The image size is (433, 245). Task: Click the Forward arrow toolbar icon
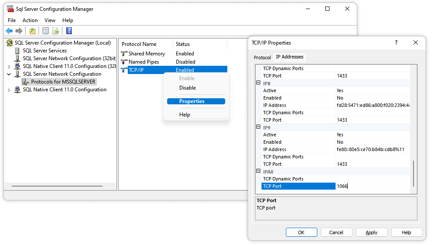[x=19, y=31]
